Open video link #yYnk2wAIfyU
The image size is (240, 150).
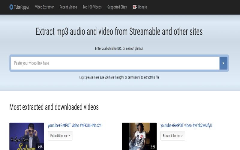(x=186, y=125)
